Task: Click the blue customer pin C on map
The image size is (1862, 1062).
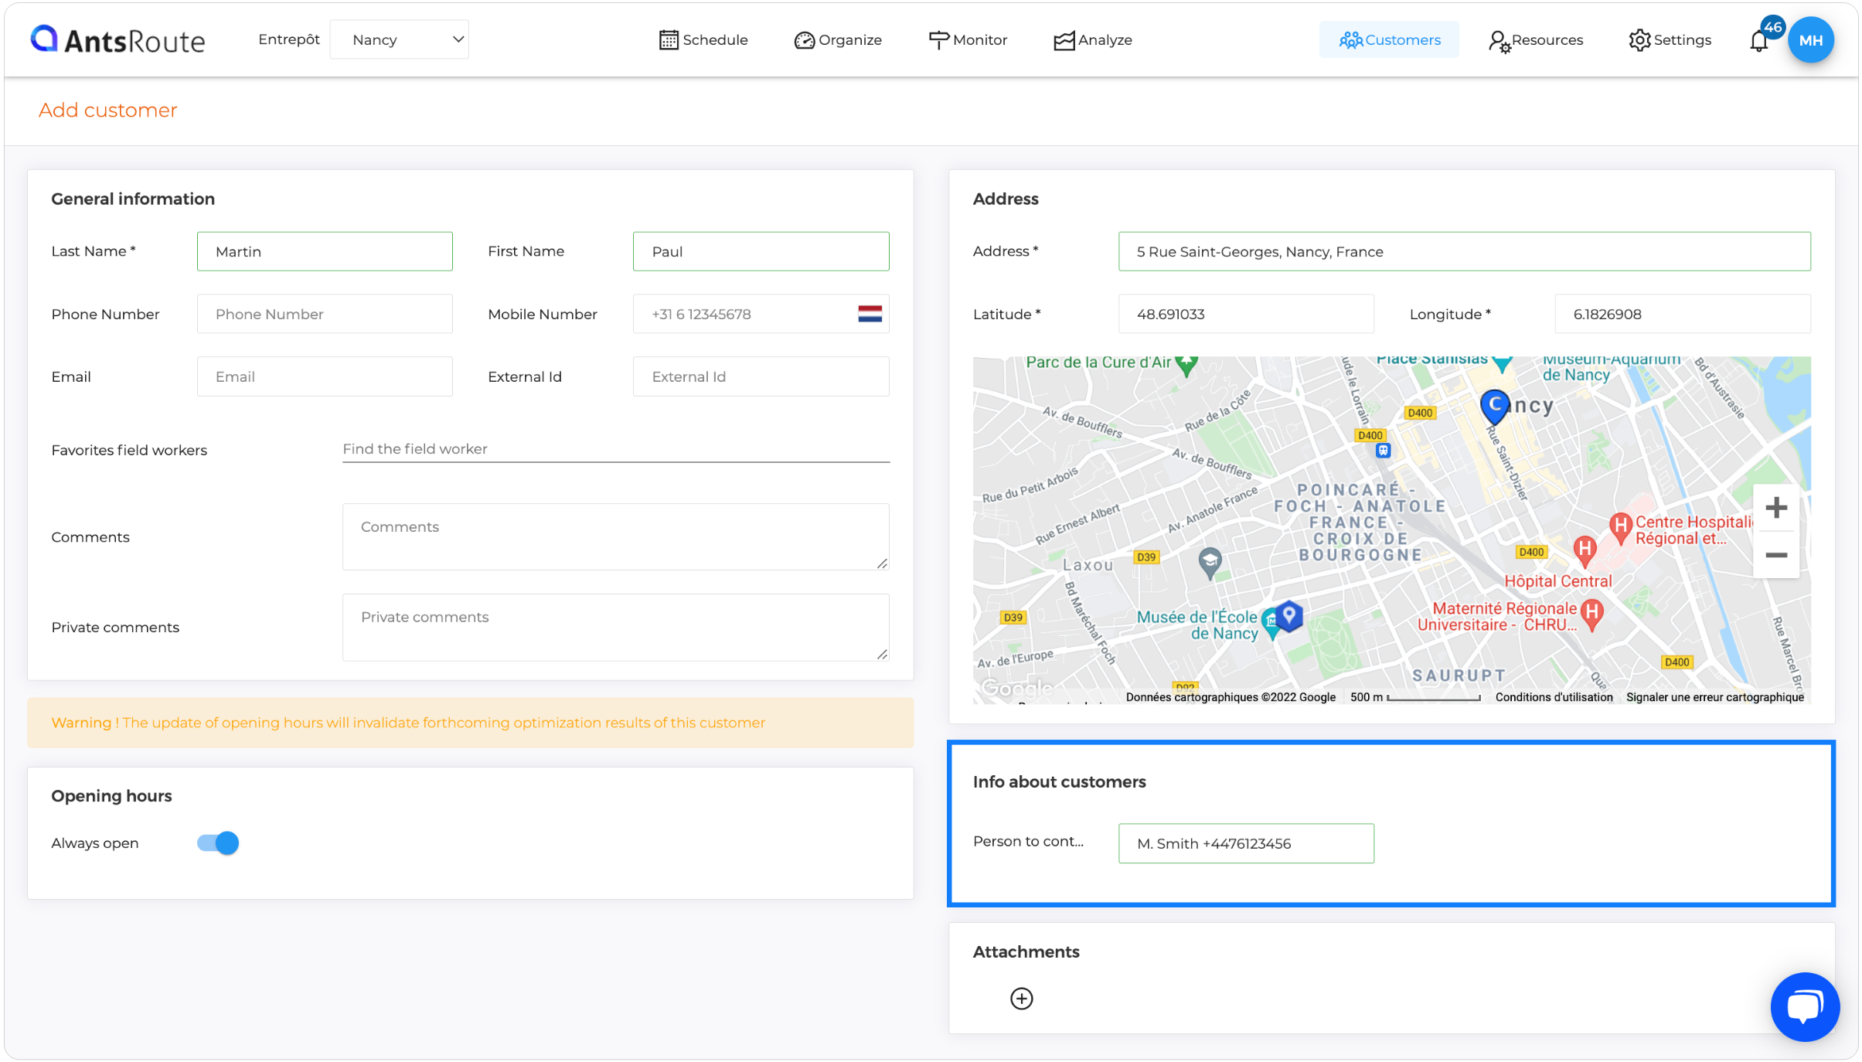Action: [x=1495, y=406]
